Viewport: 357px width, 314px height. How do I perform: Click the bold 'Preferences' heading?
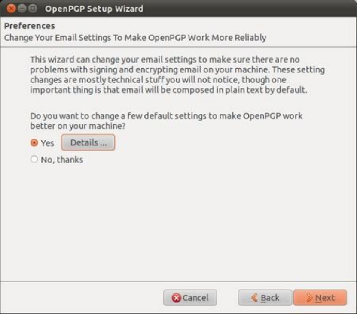click(x=30, y=26)
